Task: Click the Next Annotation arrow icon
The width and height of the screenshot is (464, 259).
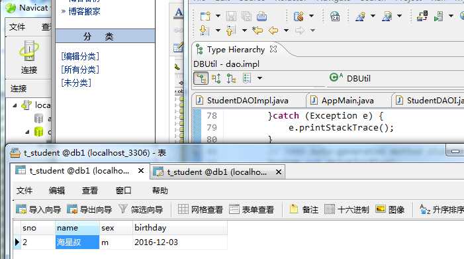Action: pos(205,30)
